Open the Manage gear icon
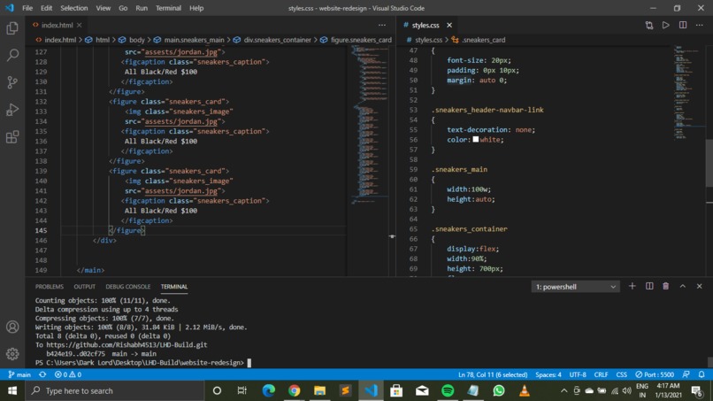 12,353
